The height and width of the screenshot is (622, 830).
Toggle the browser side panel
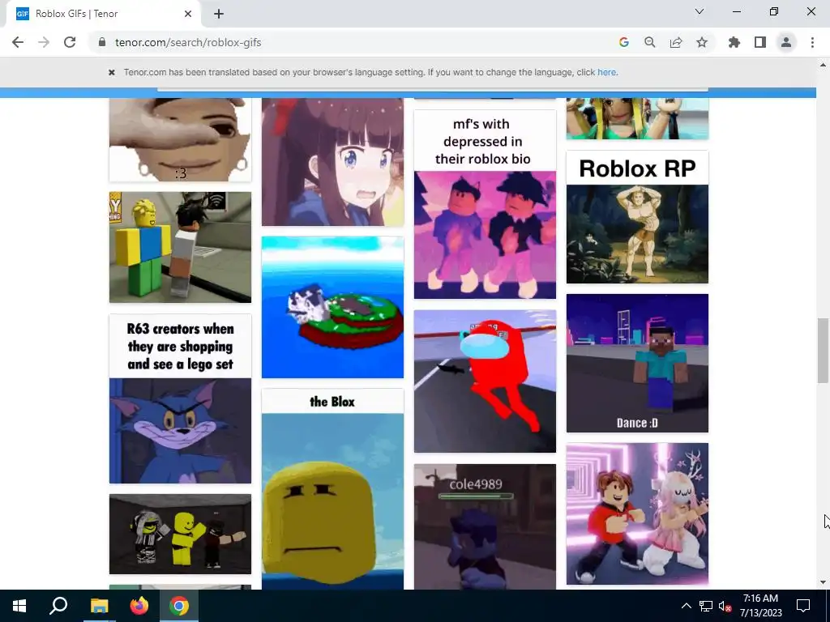tap(760, 42)
